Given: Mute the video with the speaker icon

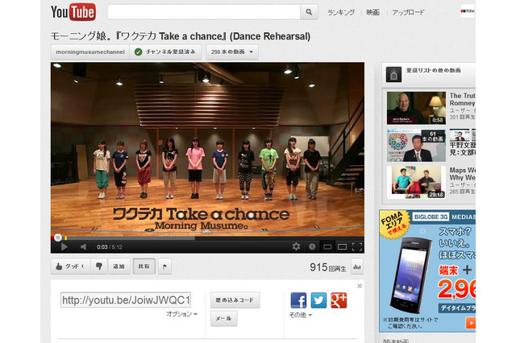Looking at the screenshot, I should [84, 246].
